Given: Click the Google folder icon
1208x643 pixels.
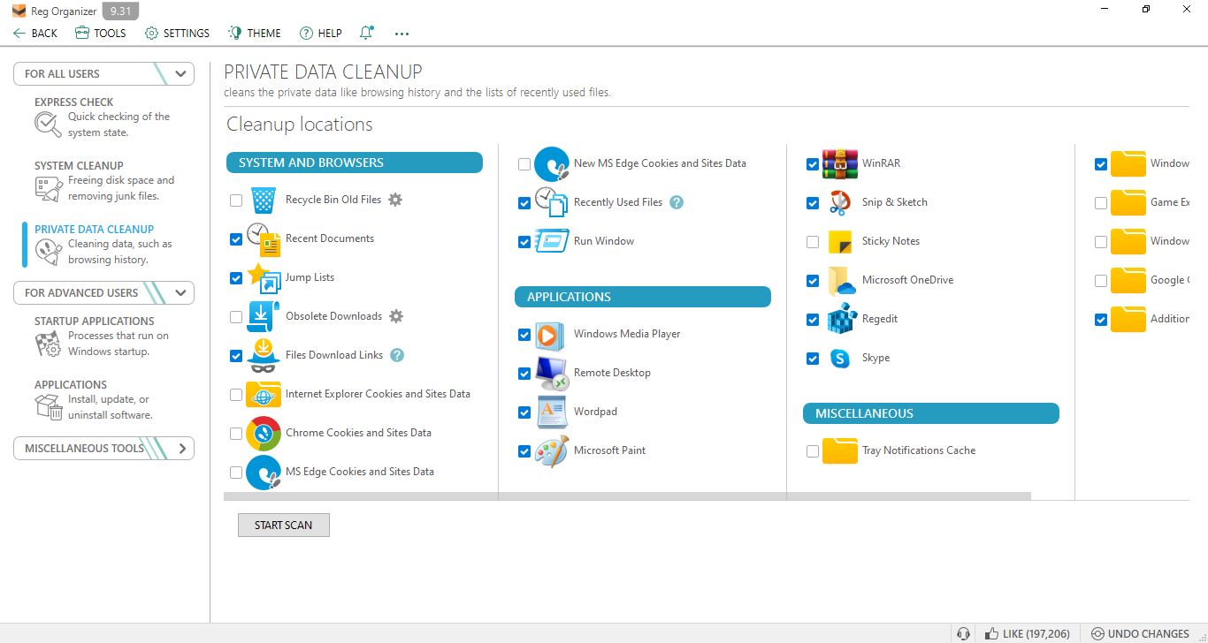Looking at the screenshot, I should [x=1128, y=280].
